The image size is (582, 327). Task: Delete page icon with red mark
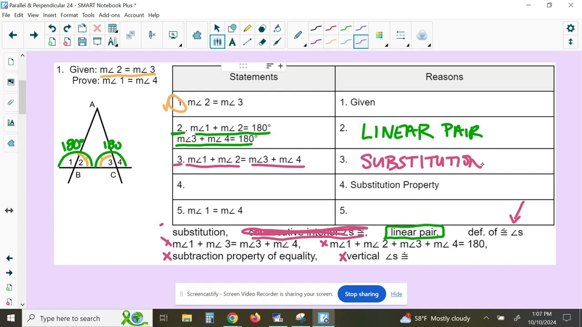(67, 42)
